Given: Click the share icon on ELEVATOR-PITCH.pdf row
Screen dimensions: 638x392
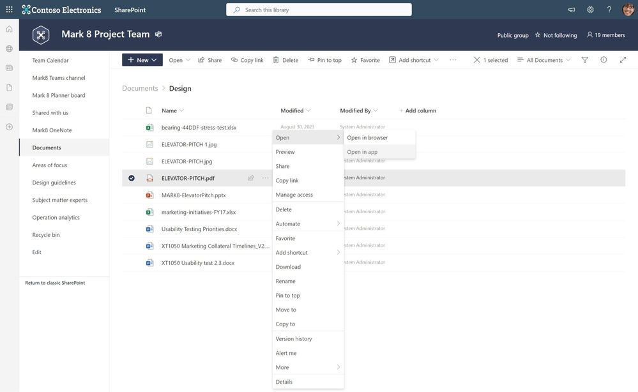Looking at the screenshot, I should (x=250, y=177).
